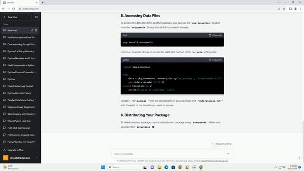Open Microsoft Edge from taskbar

point(166,167)
